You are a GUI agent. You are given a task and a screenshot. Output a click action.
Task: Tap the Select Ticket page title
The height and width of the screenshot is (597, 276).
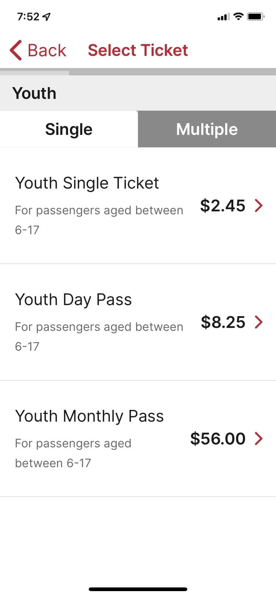pos(138,50)
